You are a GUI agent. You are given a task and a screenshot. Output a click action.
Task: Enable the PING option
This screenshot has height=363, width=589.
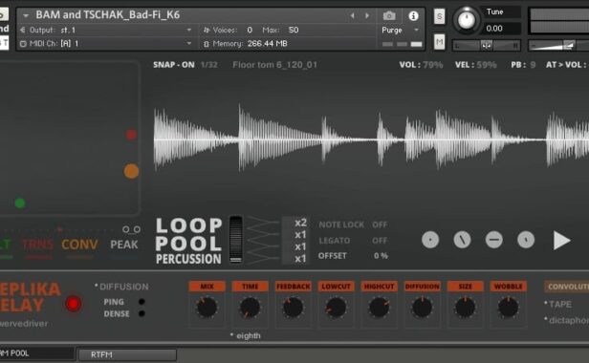pos(142,302)
